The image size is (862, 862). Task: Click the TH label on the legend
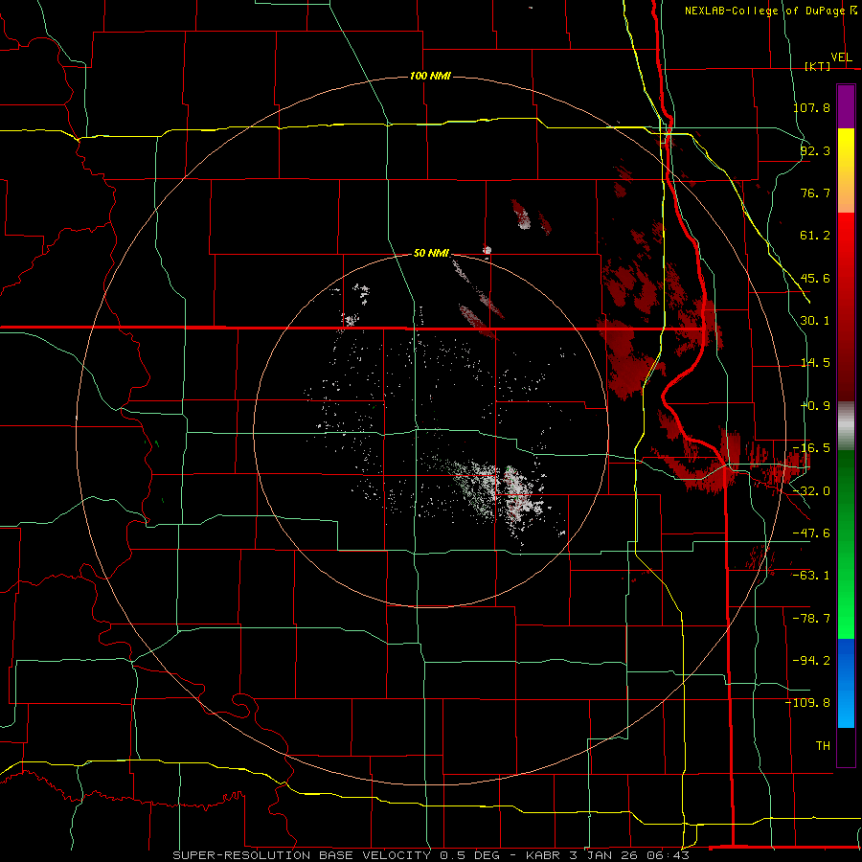pyautogui.click(x=823, y=746)
